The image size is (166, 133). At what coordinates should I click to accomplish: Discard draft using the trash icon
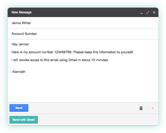[x=141, y=108]
